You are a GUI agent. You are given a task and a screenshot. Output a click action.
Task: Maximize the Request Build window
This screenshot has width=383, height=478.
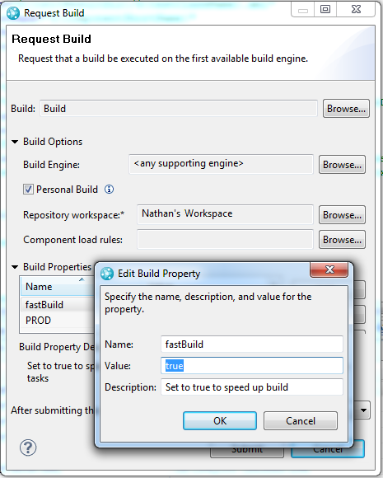click(325, 9)
